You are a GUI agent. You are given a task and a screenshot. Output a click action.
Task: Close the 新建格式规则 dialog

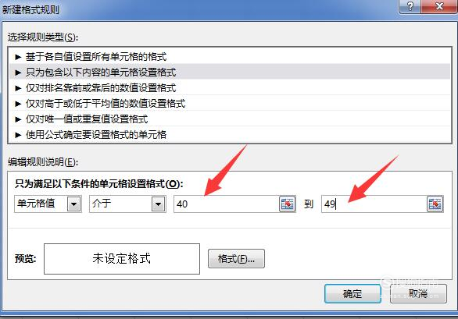tap(439, 6)
